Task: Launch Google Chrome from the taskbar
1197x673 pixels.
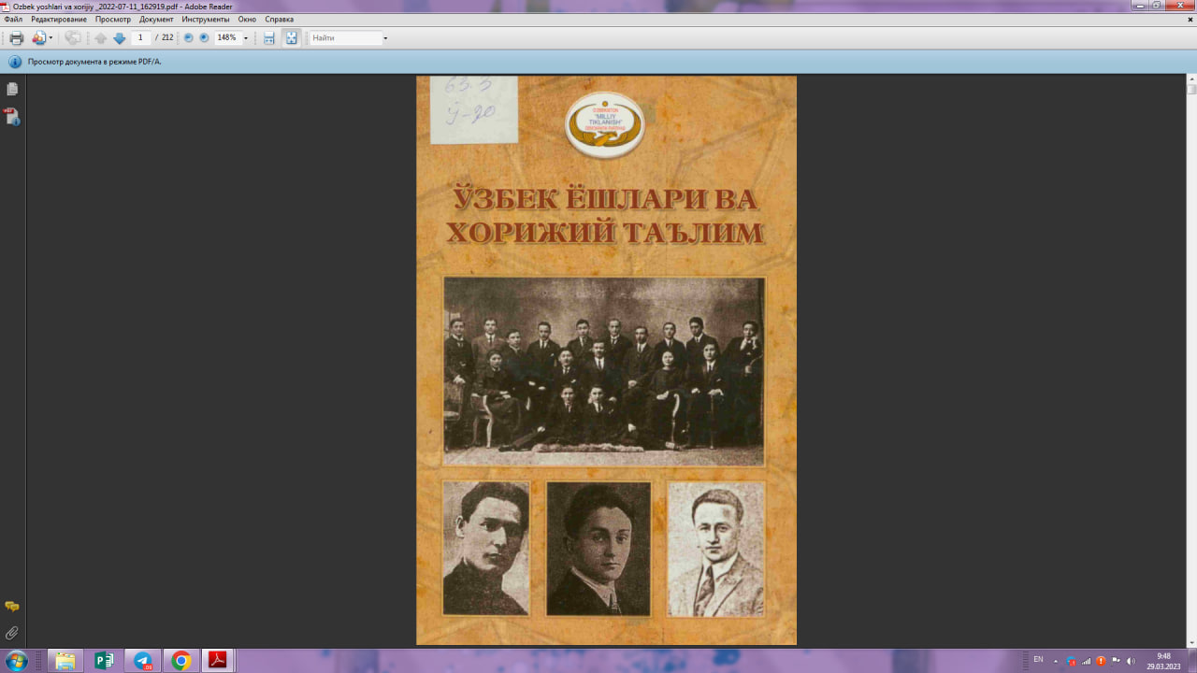Action: point(181,662)
